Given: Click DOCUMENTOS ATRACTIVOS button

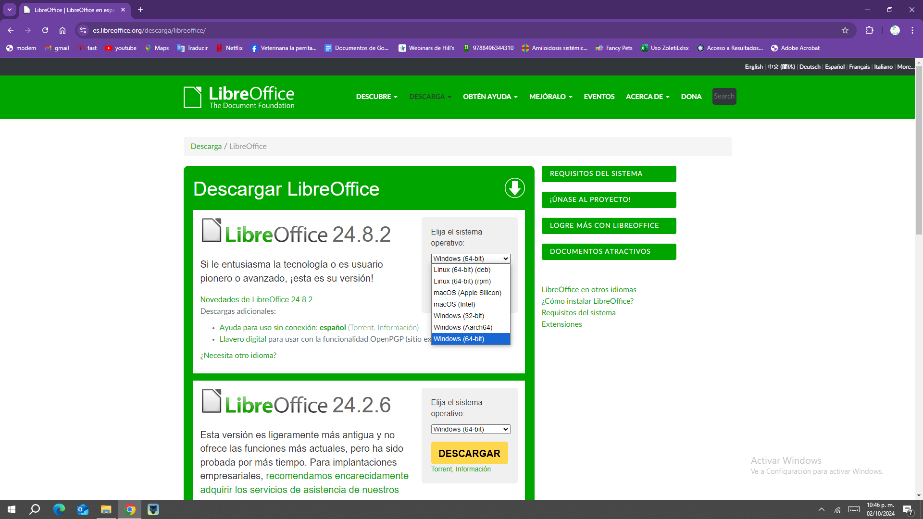Looking at the screenshot, I should click(x=609, y=252).
